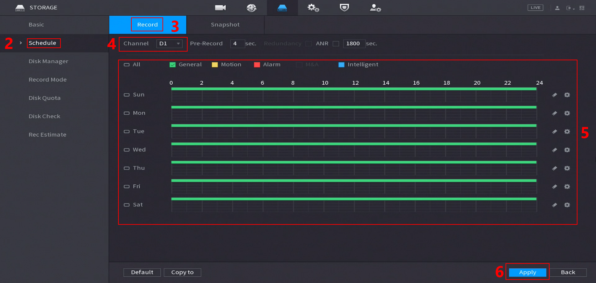Click the Apply button
Image resolution: width=596 pixels, height=283 pixels.
click(528, 273)
